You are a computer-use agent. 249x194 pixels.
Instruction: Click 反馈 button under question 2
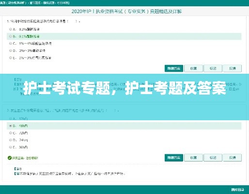tap(233, 158)
